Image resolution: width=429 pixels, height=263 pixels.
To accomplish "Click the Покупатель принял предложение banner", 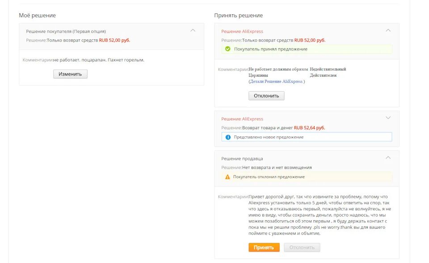I will [271, 49].
